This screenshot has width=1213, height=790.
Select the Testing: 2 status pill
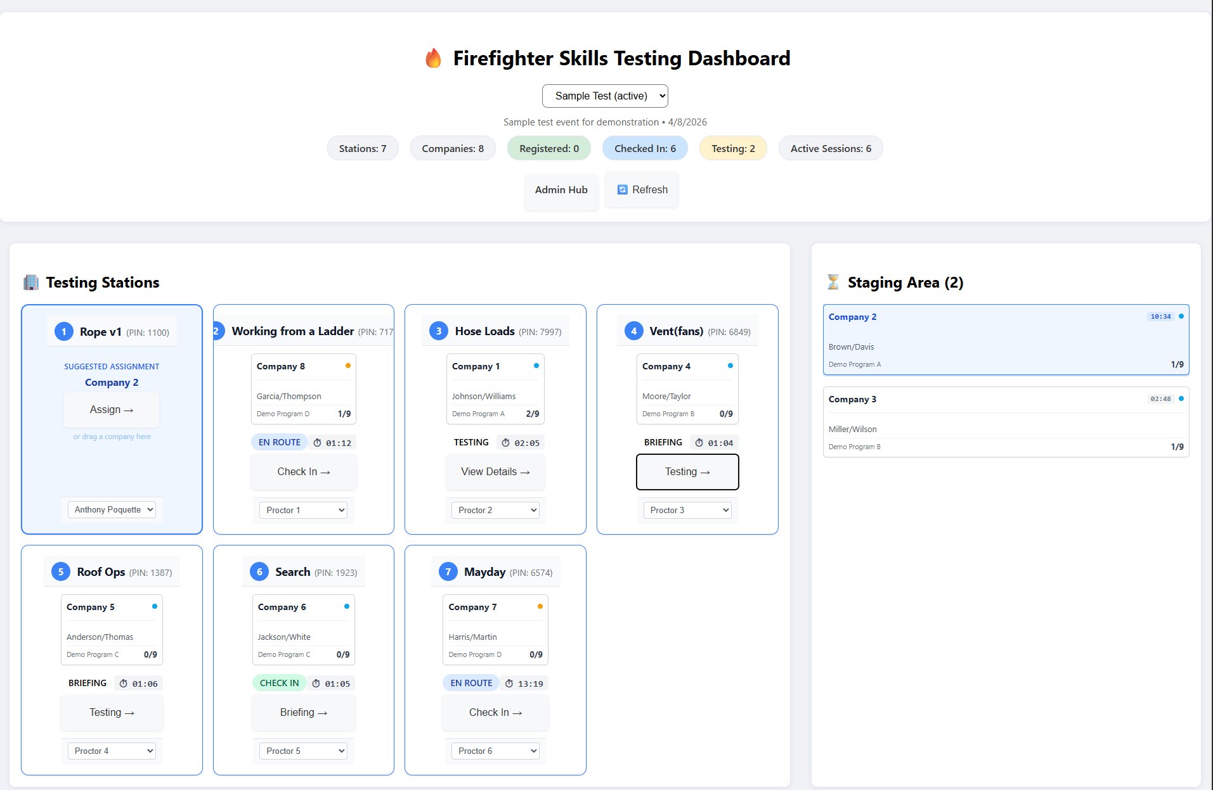pyautogui.click(x=732, y=148)
